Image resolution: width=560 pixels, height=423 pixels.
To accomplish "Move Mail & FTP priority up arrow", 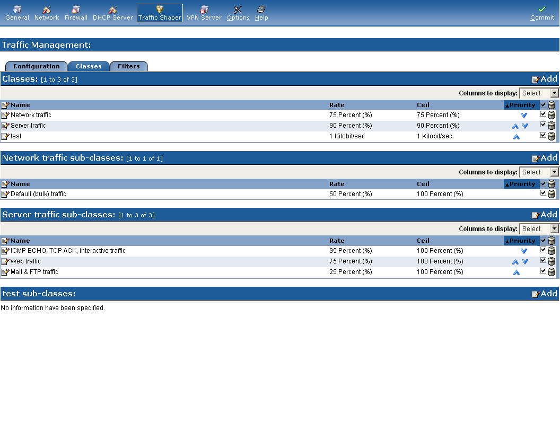I will tap(517, 272).
